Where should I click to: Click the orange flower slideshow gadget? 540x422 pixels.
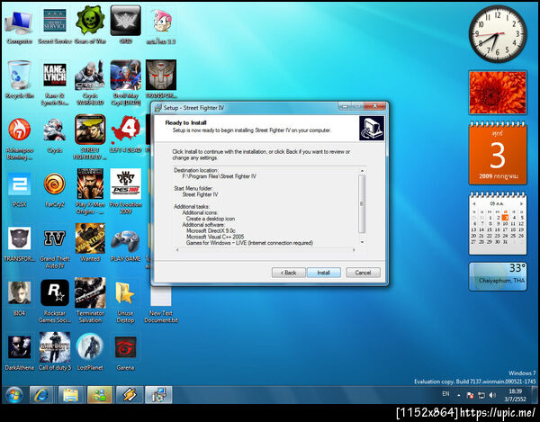pos(498,93)
